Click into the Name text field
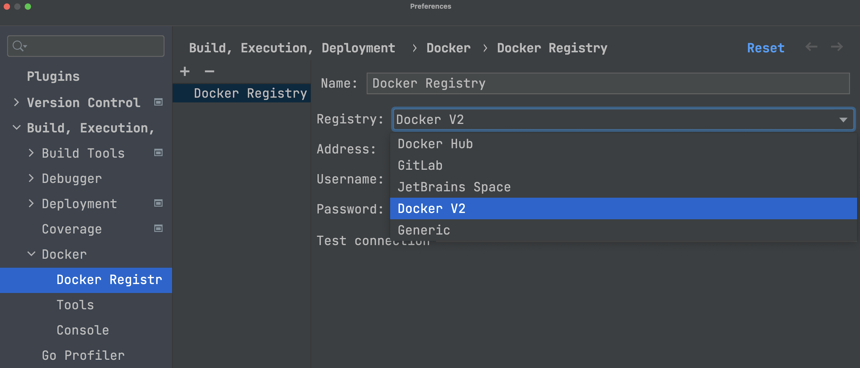The height and width of the screenshot is (368, 860). 608,83
